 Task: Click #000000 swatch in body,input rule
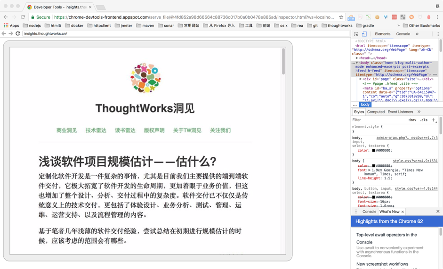[x=373, y=150]
